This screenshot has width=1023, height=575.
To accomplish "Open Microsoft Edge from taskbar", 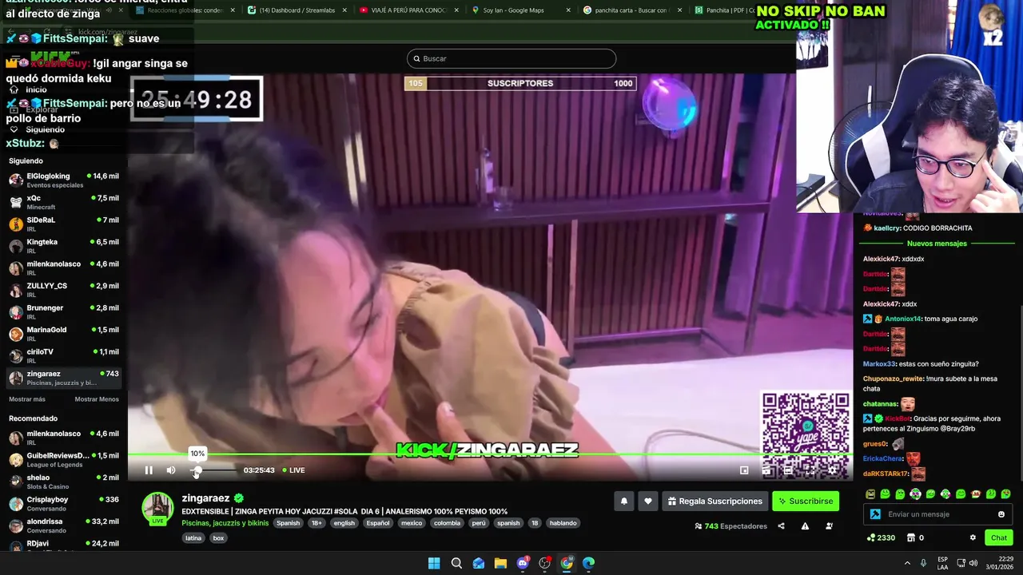I will point(589,563).
